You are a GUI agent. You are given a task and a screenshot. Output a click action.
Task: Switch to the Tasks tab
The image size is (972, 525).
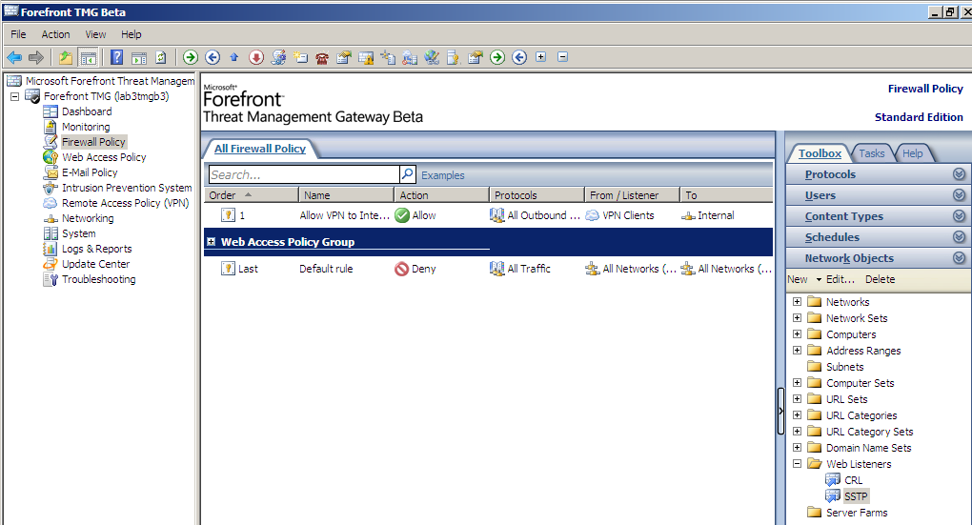click(x=871, y=153)
